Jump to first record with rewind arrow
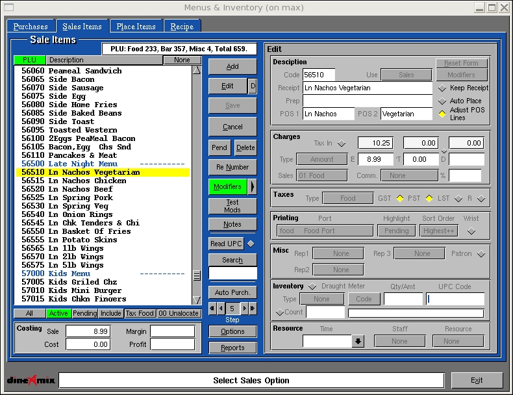Screen dimensions: 513x395 [x=212, y=309]
